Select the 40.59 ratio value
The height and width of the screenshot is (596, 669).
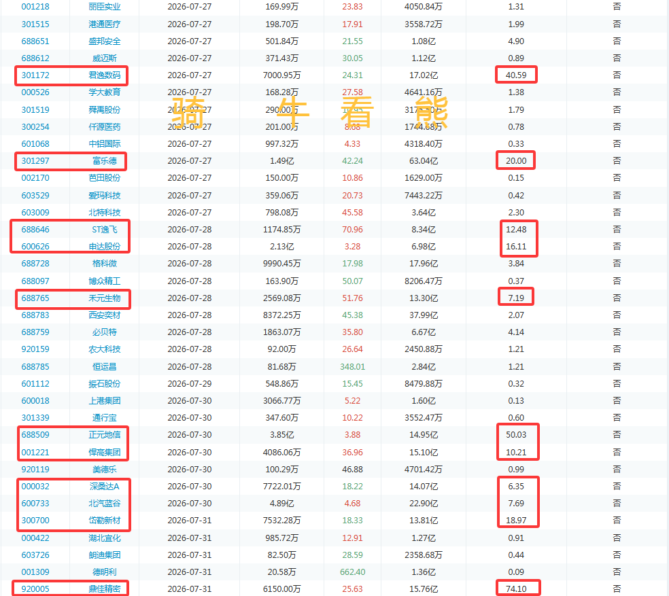pyautogui.click(x=516, y=75)
